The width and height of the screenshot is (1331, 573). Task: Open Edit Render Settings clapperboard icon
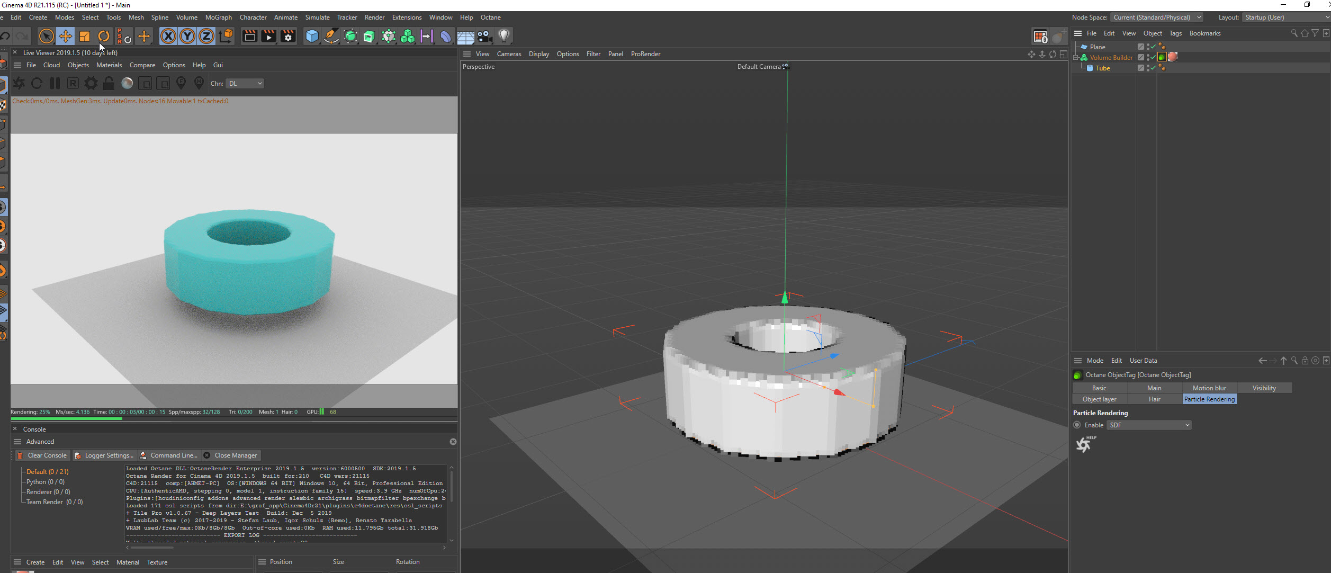click(x=288, y=36)
